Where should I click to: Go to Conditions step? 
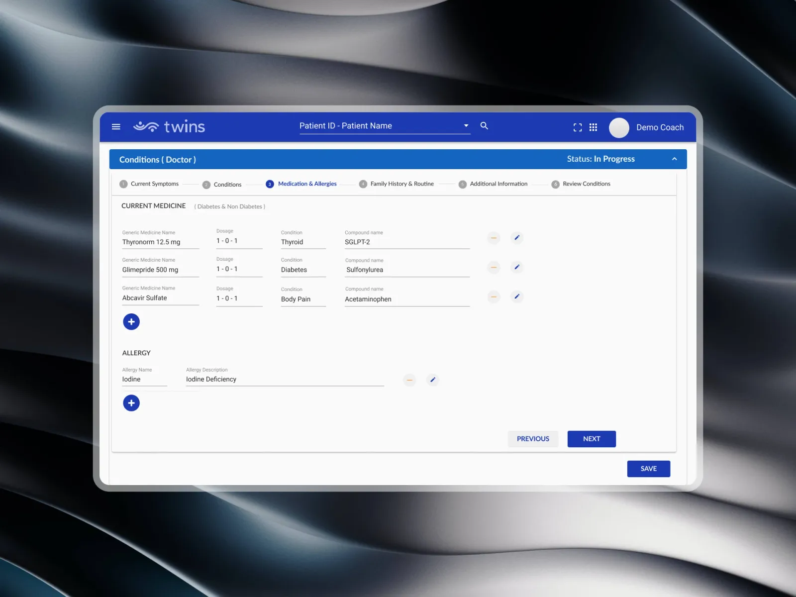222,185
